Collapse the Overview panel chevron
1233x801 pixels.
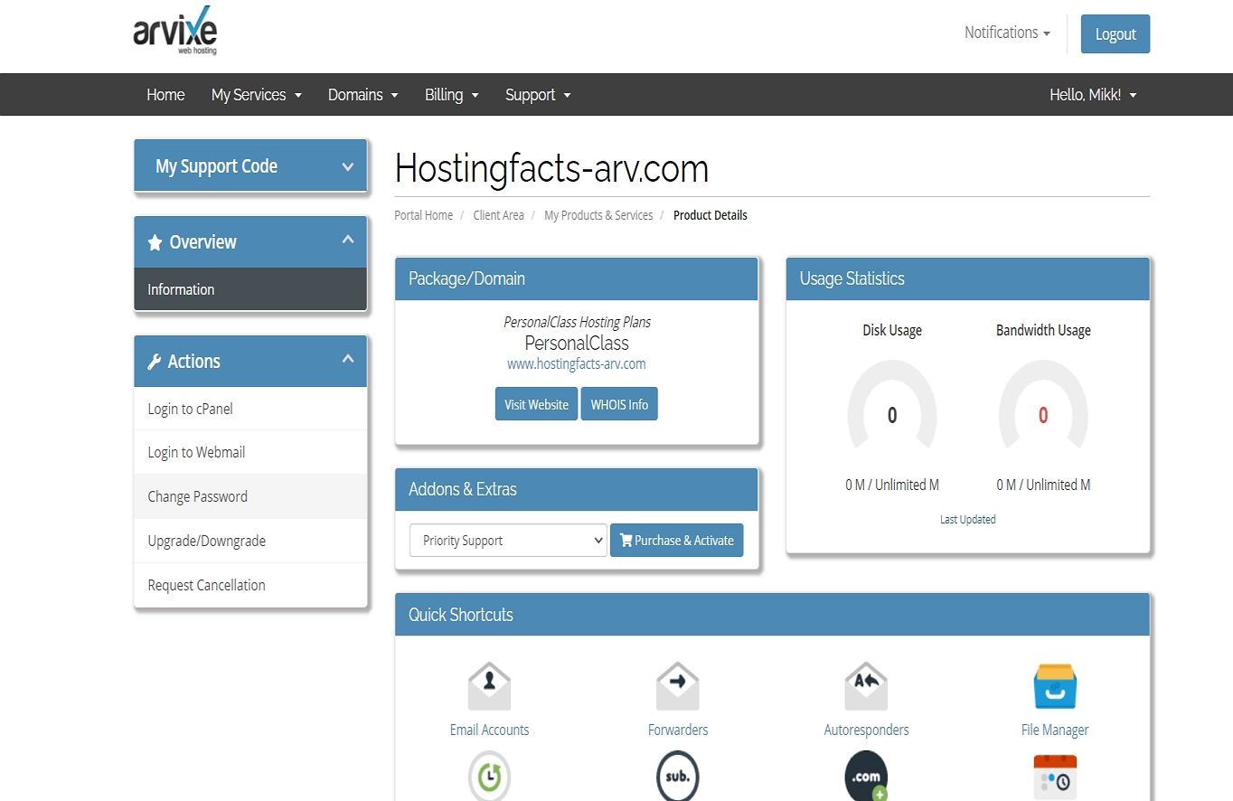[x=348, y=240]
